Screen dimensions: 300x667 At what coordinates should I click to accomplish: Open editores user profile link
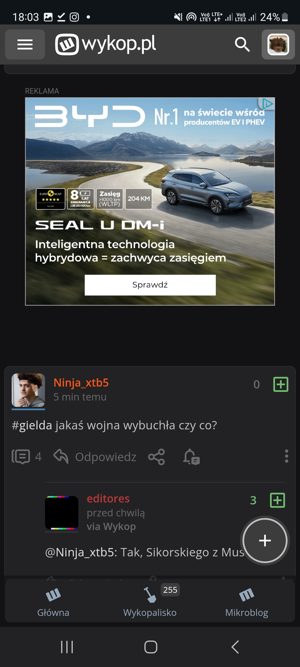[108, 499]
